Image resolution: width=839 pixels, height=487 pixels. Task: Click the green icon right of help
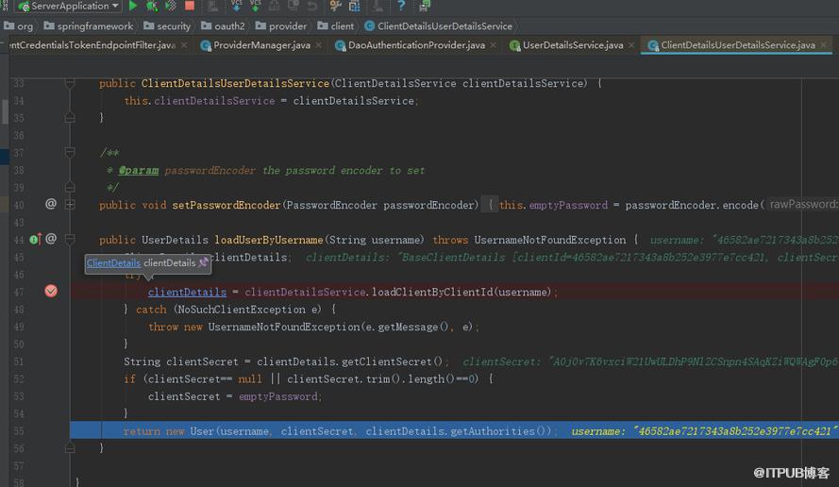pos(425,6)
